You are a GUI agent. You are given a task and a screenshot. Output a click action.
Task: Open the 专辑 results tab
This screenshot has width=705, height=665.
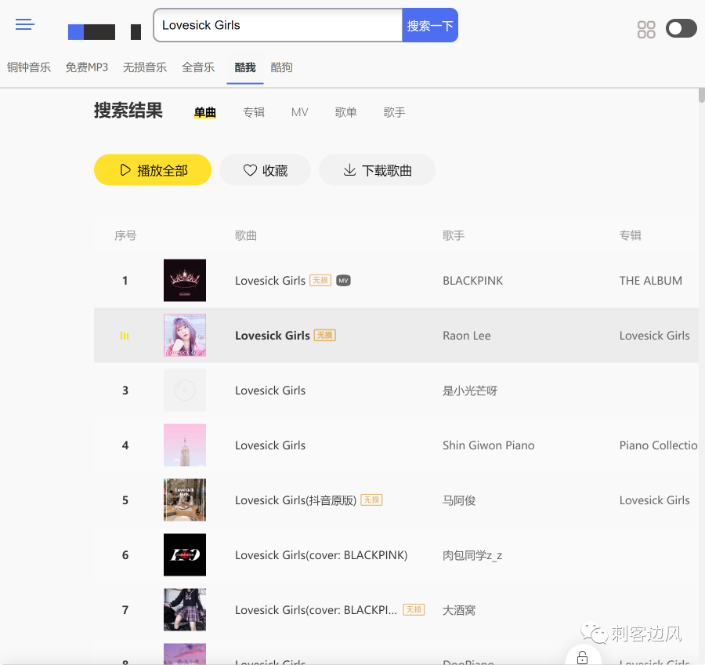pyautogui.click(x=254, y=112)
